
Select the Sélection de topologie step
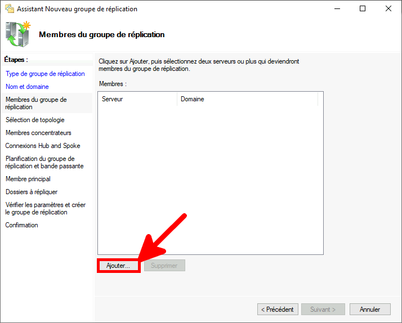tap(35, 120)
